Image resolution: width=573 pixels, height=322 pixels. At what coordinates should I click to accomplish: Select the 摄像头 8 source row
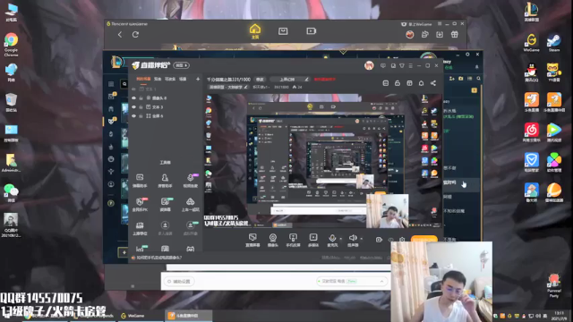pos(165,97)
